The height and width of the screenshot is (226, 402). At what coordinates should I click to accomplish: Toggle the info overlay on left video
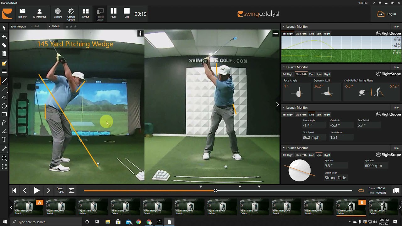(140, 33)
